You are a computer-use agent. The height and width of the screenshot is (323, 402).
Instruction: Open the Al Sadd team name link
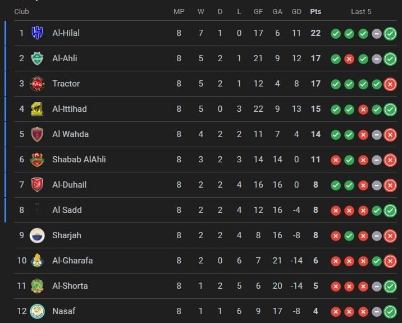click(x=67, y=210)
